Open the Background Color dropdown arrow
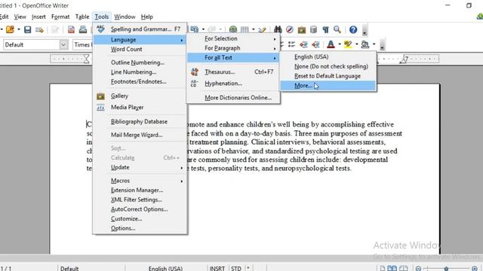The width and height of the screenshot is (483, 271). 374,44
